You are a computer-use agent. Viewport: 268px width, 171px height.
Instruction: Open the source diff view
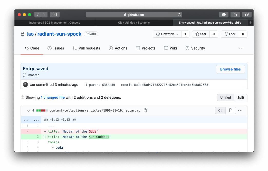[x=220, y=110]
